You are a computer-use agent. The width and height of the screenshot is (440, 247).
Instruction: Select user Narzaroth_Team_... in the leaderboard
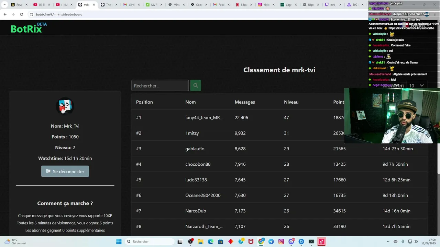click(204, 226)
